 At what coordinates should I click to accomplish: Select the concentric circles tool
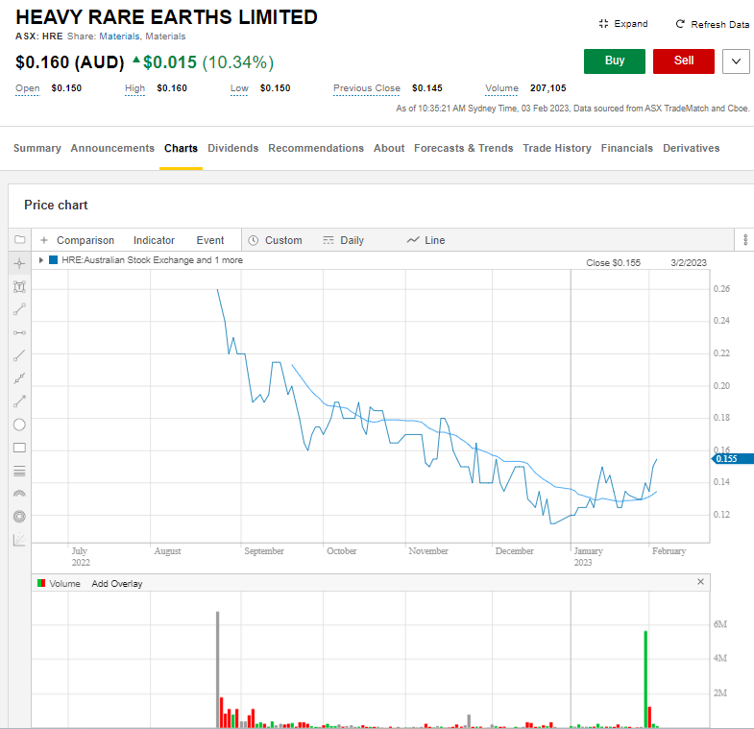point(19,517)
